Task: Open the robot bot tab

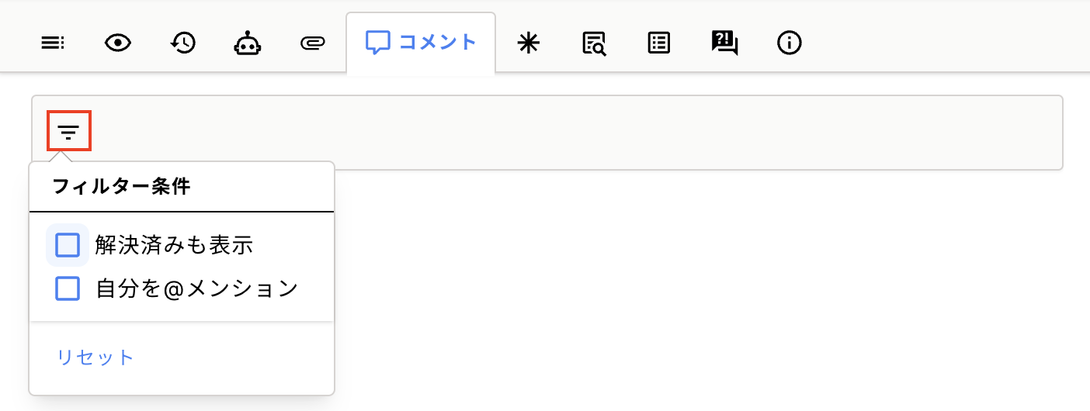Action: pos(247,43)
